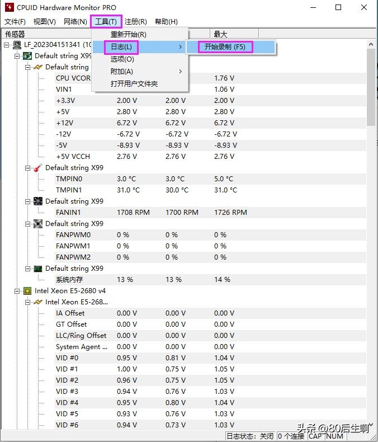Viewport: 378px width, 442px height.
Task: Select the GT Offset row
Action: [211, 325]
